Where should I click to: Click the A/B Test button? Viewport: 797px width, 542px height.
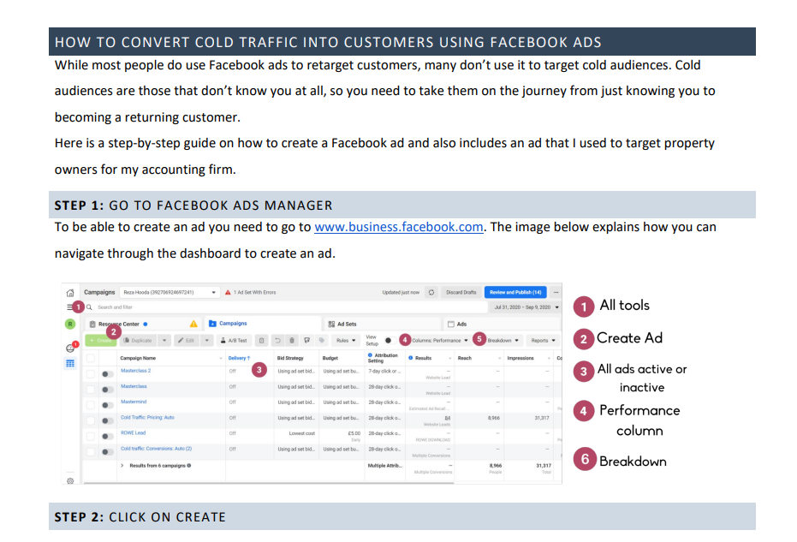coord(234,341)
